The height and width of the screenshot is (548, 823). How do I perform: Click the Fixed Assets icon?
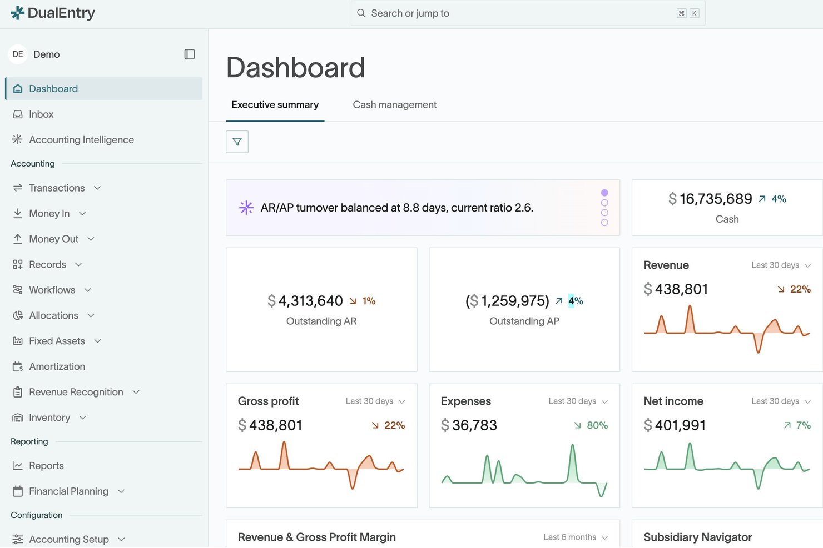point(18,341)
